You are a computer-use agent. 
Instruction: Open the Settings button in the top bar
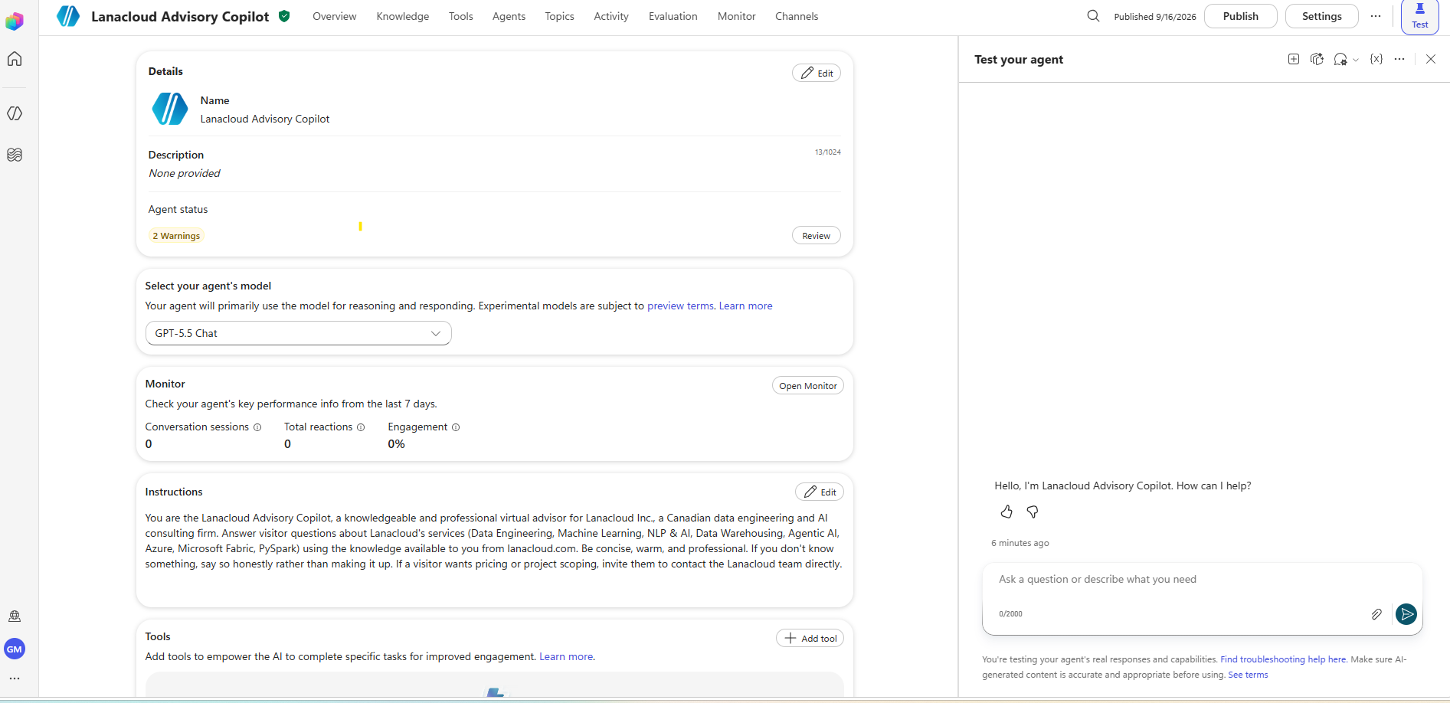(x=1321, y=16)
